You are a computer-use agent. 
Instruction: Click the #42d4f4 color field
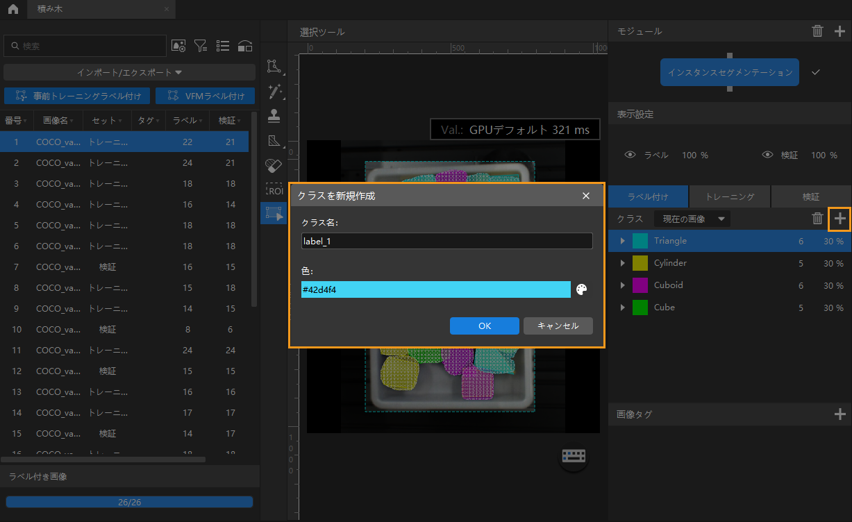point(435,289)
